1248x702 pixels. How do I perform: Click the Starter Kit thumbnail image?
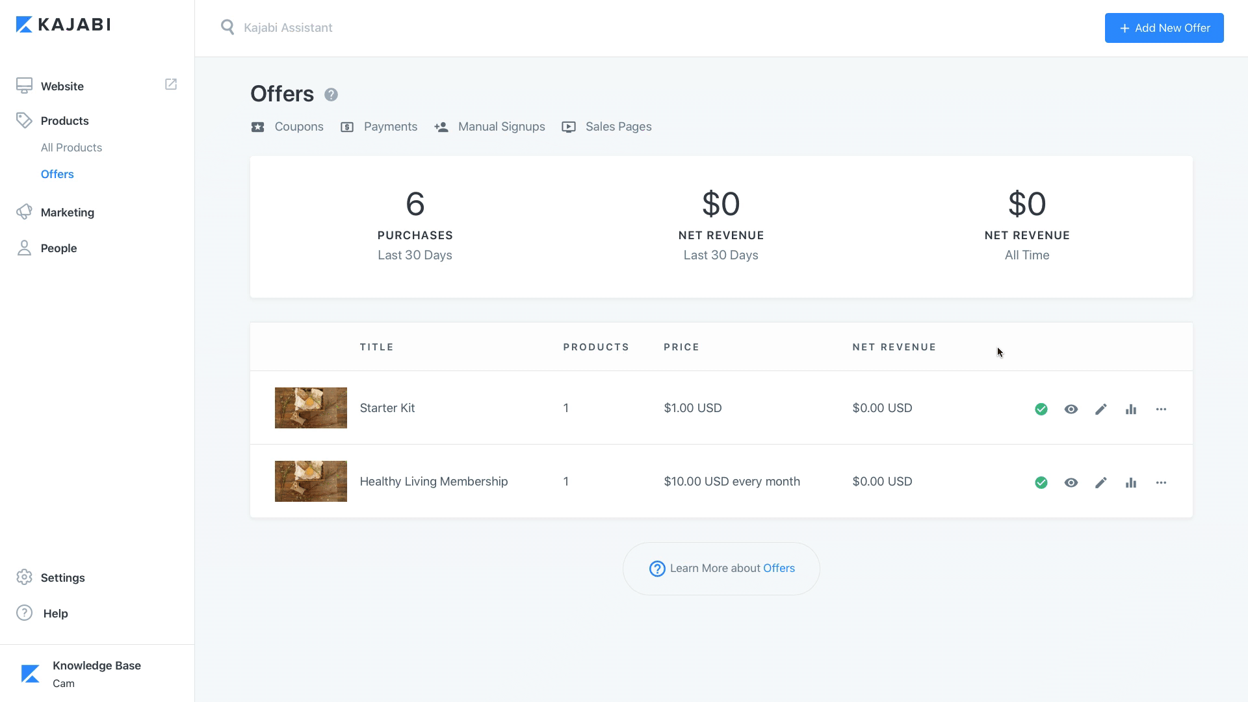tap(311, 408)
